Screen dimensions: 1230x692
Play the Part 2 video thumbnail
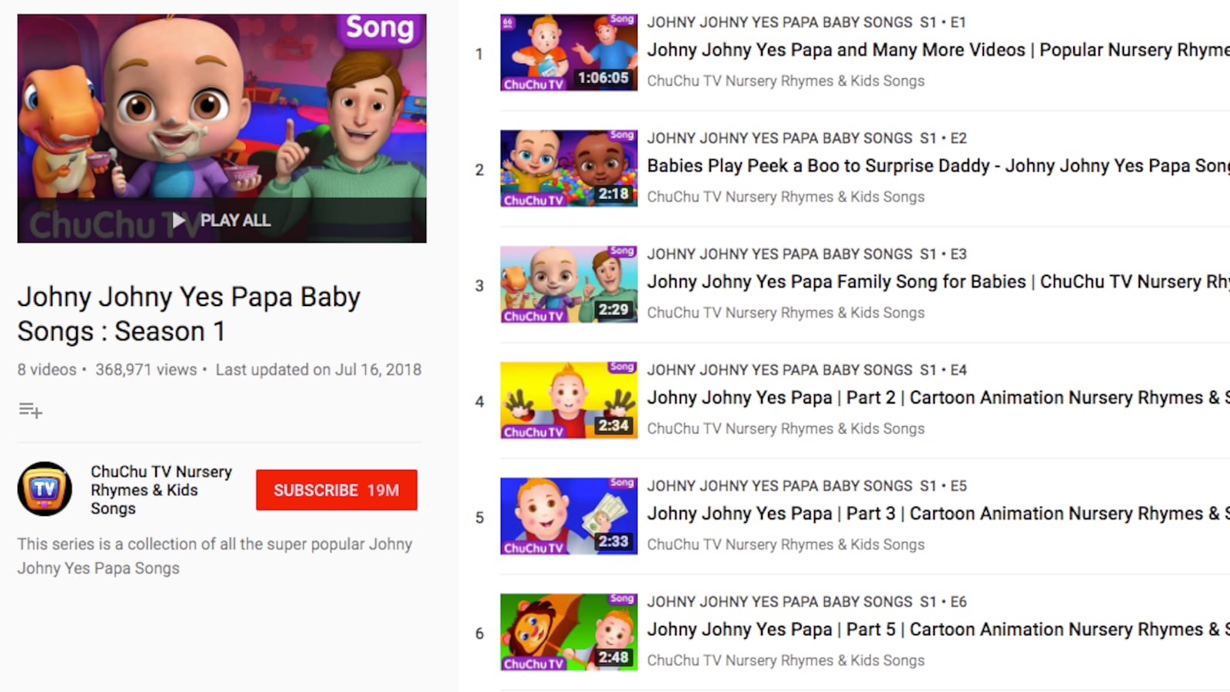click(x=568, y=401)
